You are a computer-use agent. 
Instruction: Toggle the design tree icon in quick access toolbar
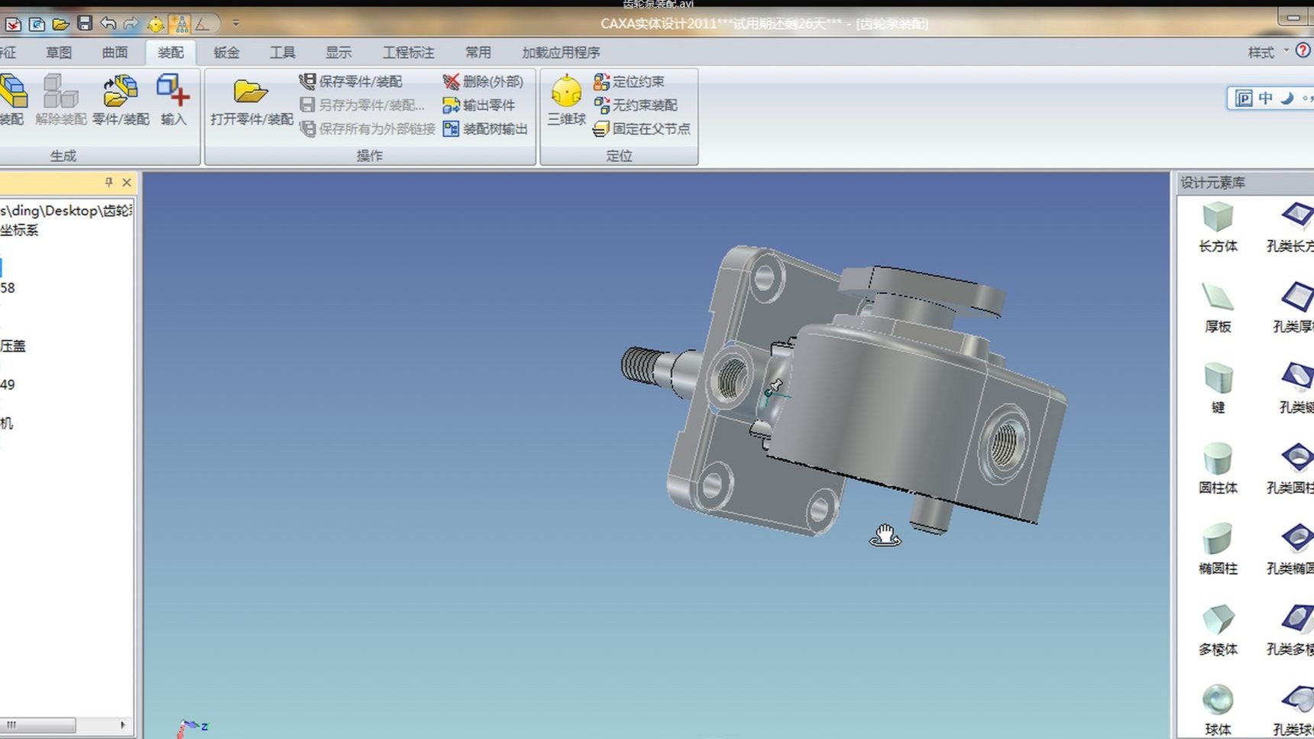coord(180,24)
